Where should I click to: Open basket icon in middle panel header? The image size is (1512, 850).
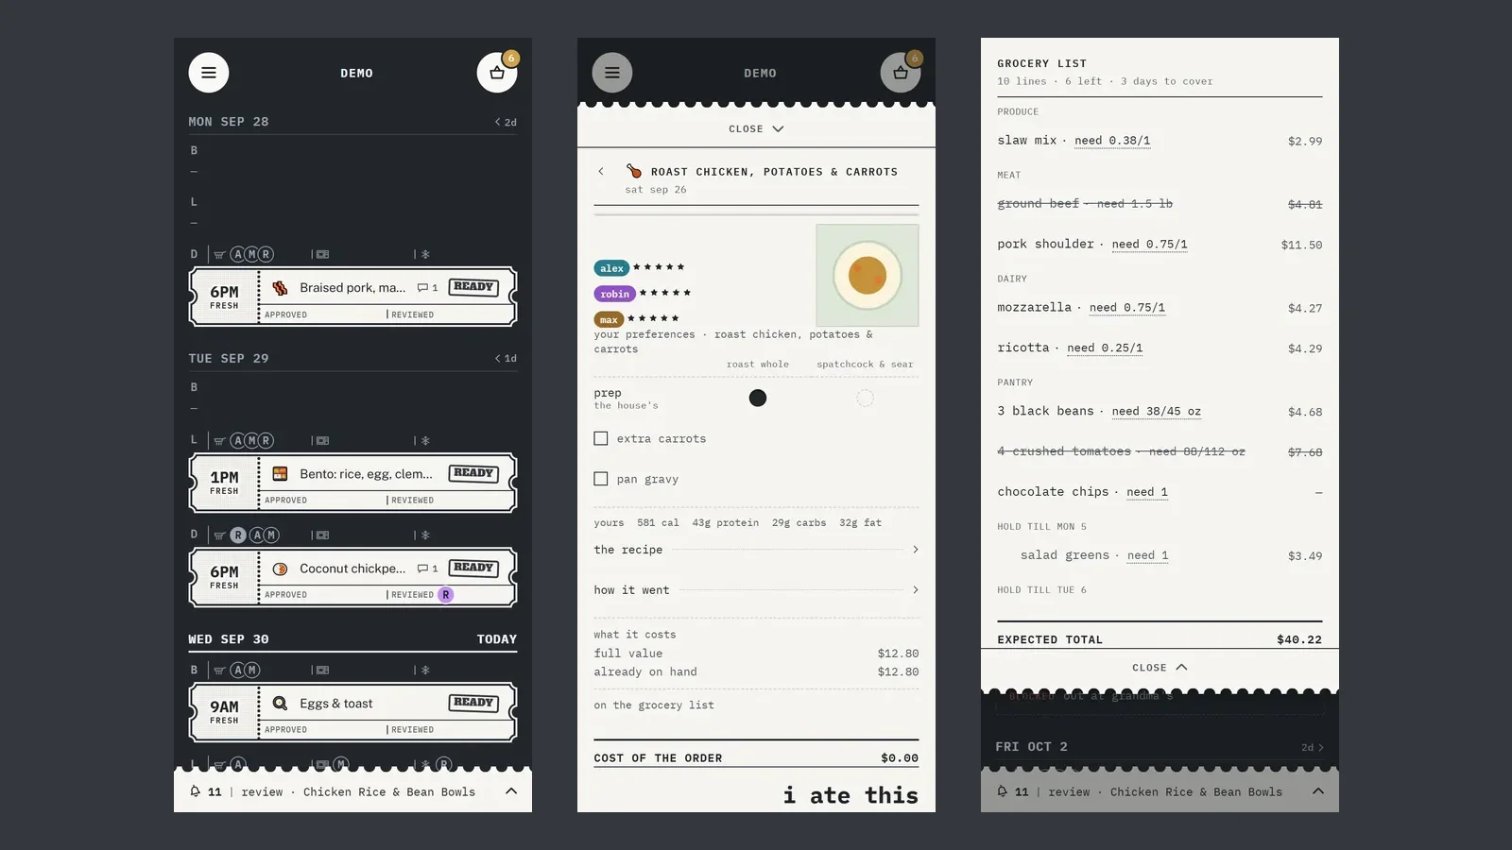point(901,73)
